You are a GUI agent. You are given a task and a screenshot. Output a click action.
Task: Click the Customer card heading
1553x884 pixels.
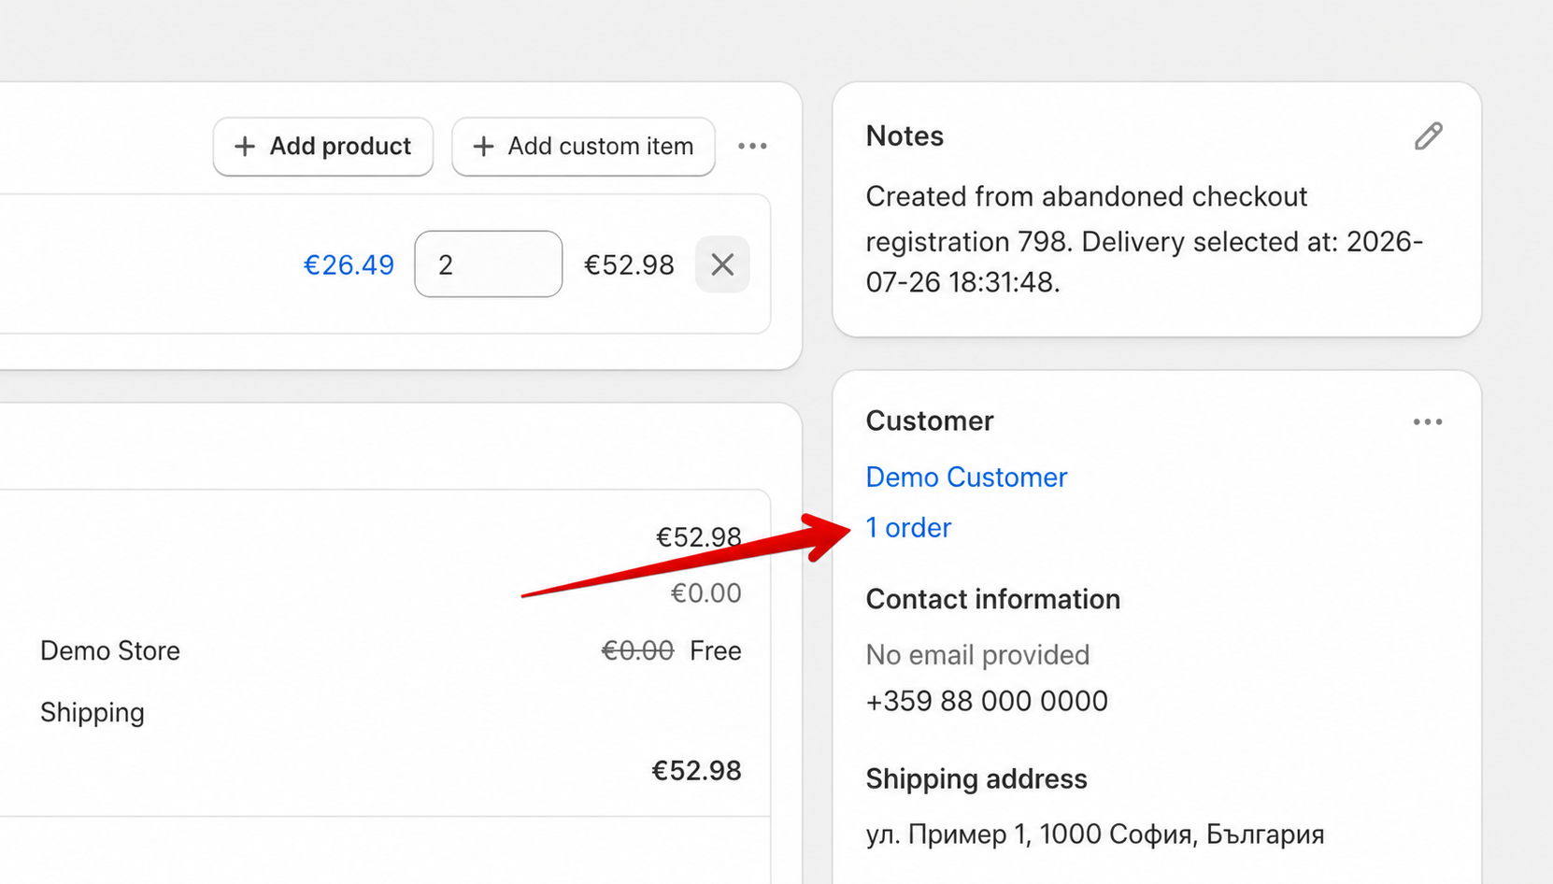[x=930, y=421]
